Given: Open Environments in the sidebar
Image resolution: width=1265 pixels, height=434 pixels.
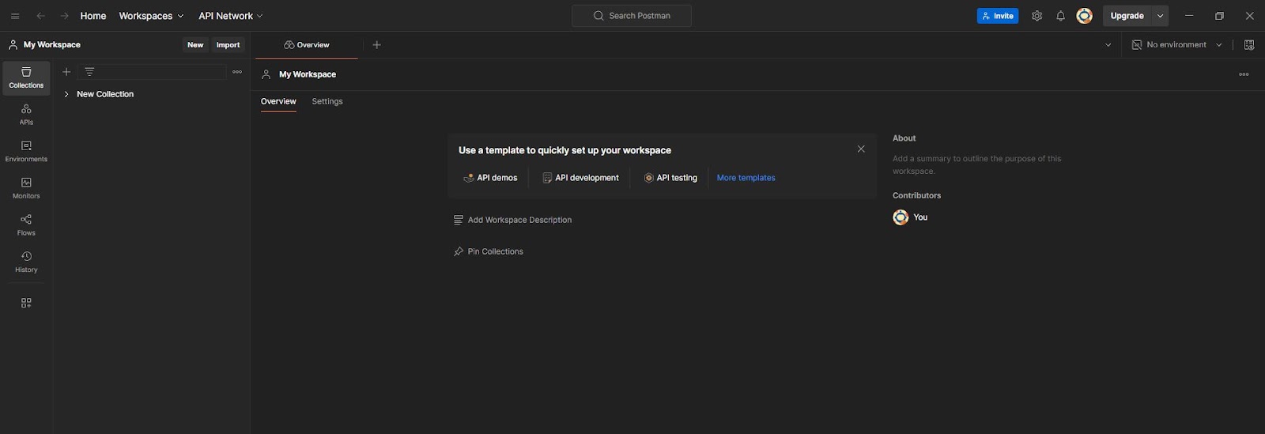Looking at the screenshot, I should click(x=26, y=151).
